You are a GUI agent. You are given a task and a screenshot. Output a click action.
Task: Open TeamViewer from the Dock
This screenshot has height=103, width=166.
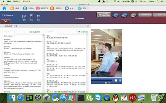tap(98, 98)
